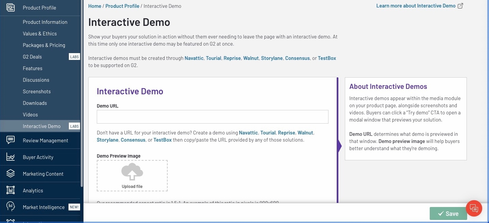
Task: Click the Demo URL input field
Action: (212, 117)
